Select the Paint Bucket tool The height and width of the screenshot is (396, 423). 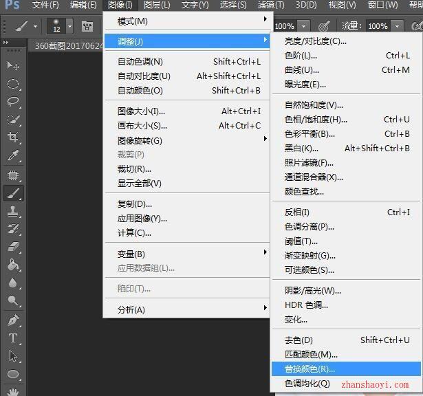(13, 265)
